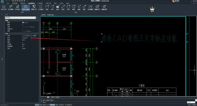Open the 文字样式 text style tool
197x106 pixels.
click(17, 8)
